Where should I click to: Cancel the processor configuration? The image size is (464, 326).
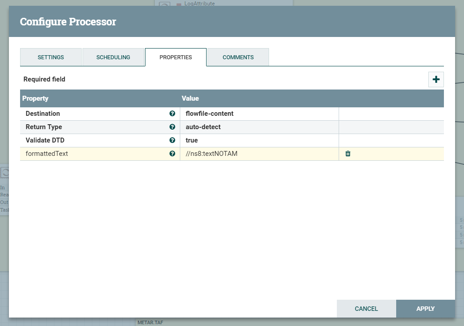coord(366,308)
